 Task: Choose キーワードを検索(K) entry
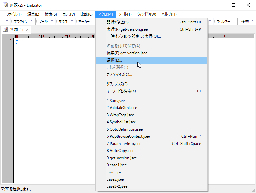pyautogui.click(x=151, y=91)
